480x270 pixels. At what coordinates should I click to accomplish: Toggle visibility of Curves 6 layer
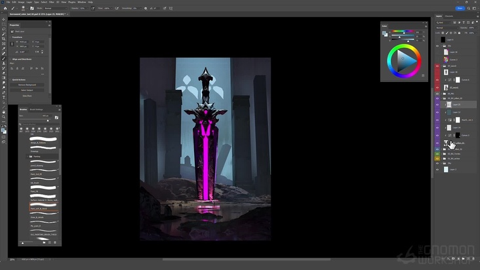pyautogui.click(x=437, y=80)
